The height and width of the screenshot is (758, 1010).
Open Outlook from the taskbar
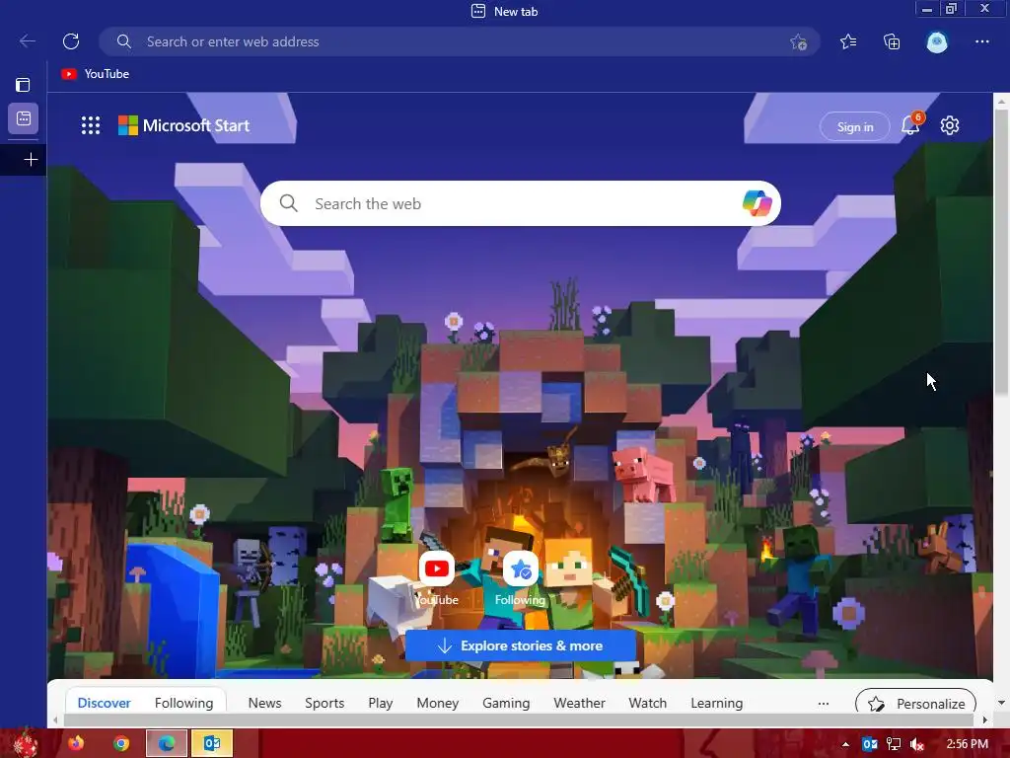pos(212,743)
